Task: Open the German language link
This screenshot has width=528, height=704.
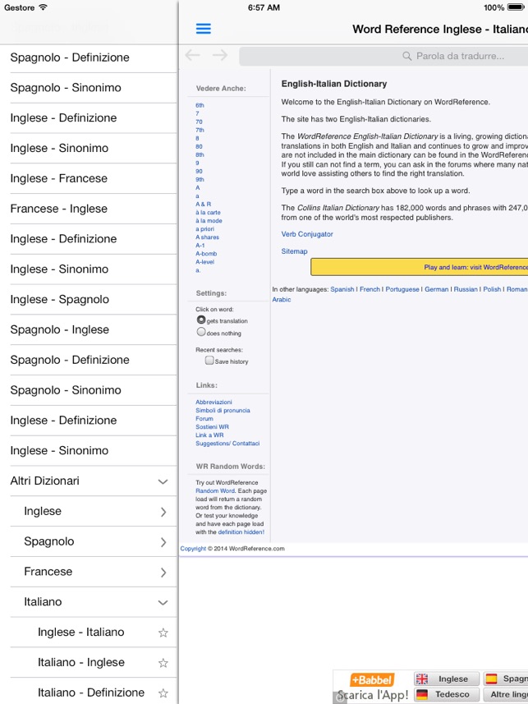Action: pyautogui.click(x=436, y=289)
